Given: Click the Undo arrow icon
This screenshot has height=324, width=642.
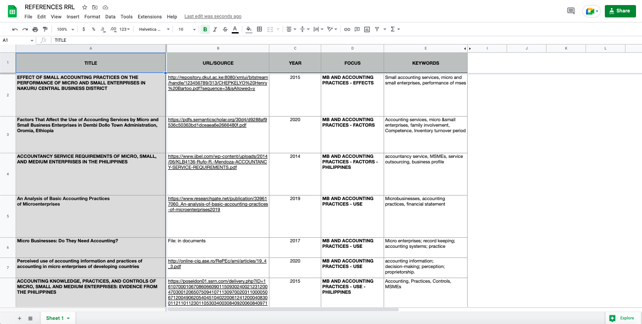Looking at the screenshot, I should 15,29.
